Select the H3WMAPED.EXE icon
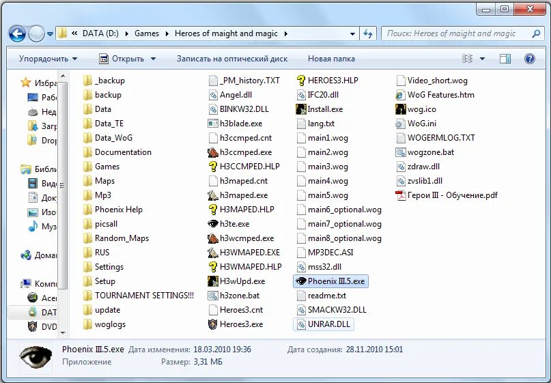Image resolution: width=551 pixels, height=383 pixels. [x=212, y=253]
